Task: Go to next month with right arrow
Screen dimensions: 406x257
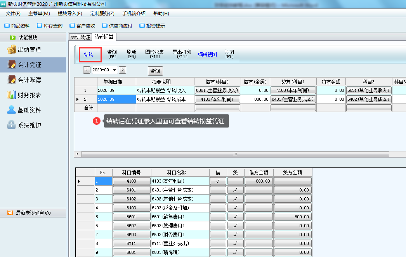Action: [122, 70]
